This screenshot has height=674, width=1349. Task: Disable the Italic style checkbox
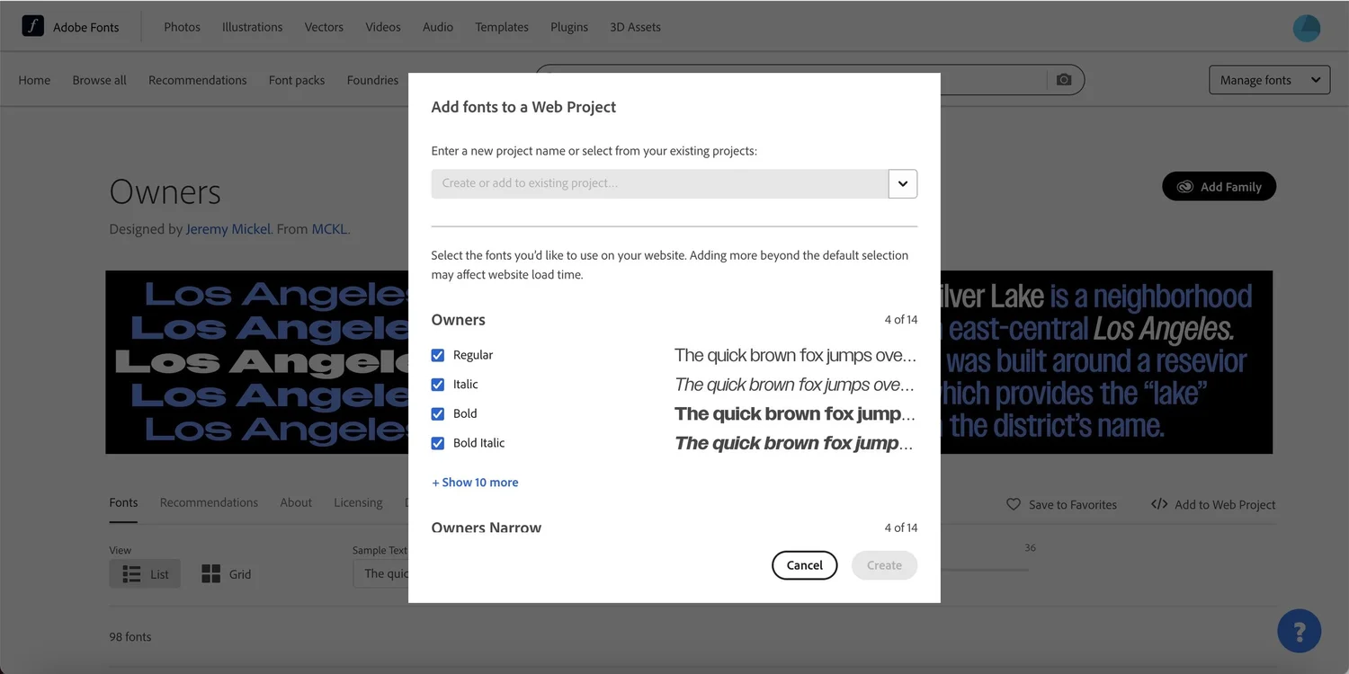437,384
